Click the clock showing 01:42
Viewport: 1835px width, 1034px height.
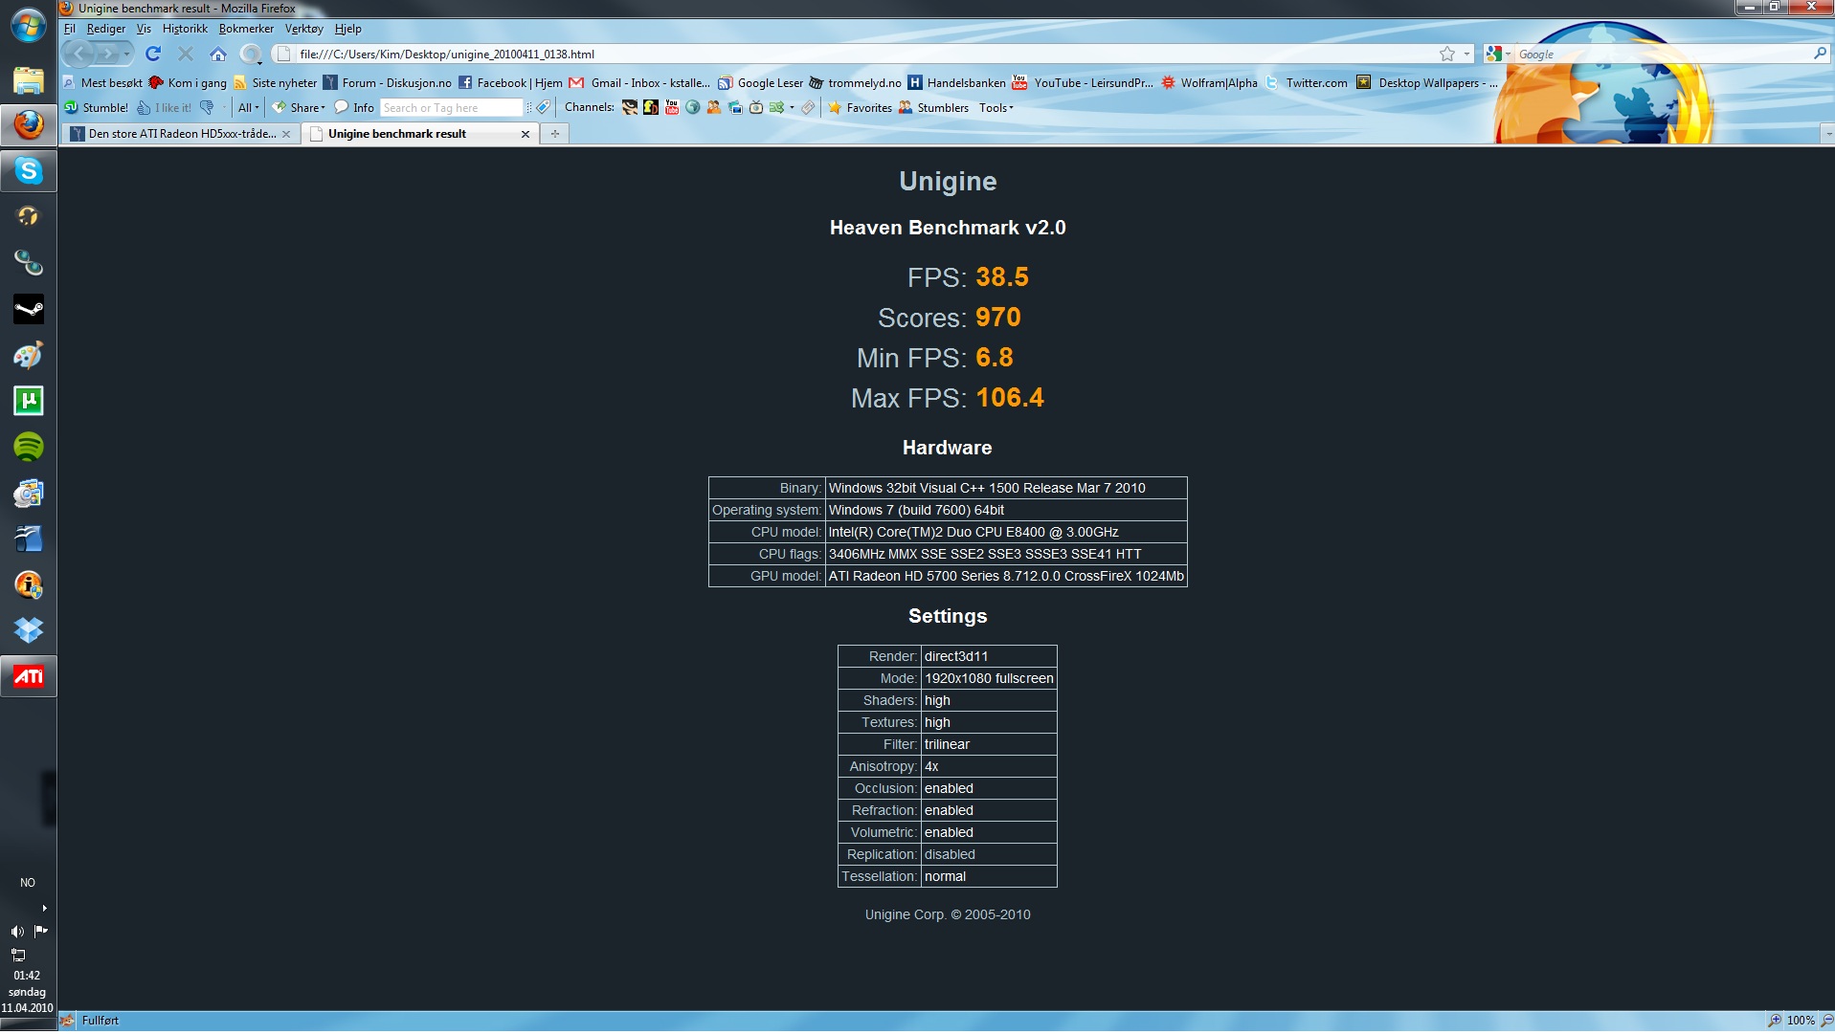coord(27,977)
